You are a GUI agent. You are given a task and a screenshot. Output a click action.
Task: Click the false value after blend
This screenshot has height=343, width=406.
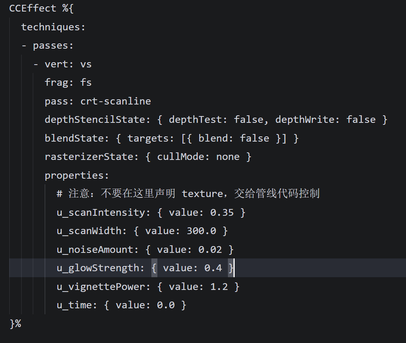click(x=255, y=138)
